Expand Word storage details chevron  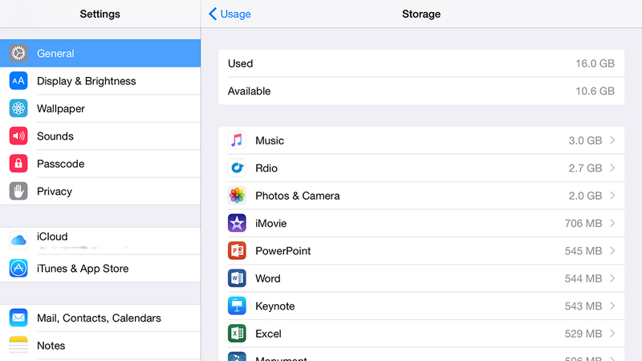(612, 278)
